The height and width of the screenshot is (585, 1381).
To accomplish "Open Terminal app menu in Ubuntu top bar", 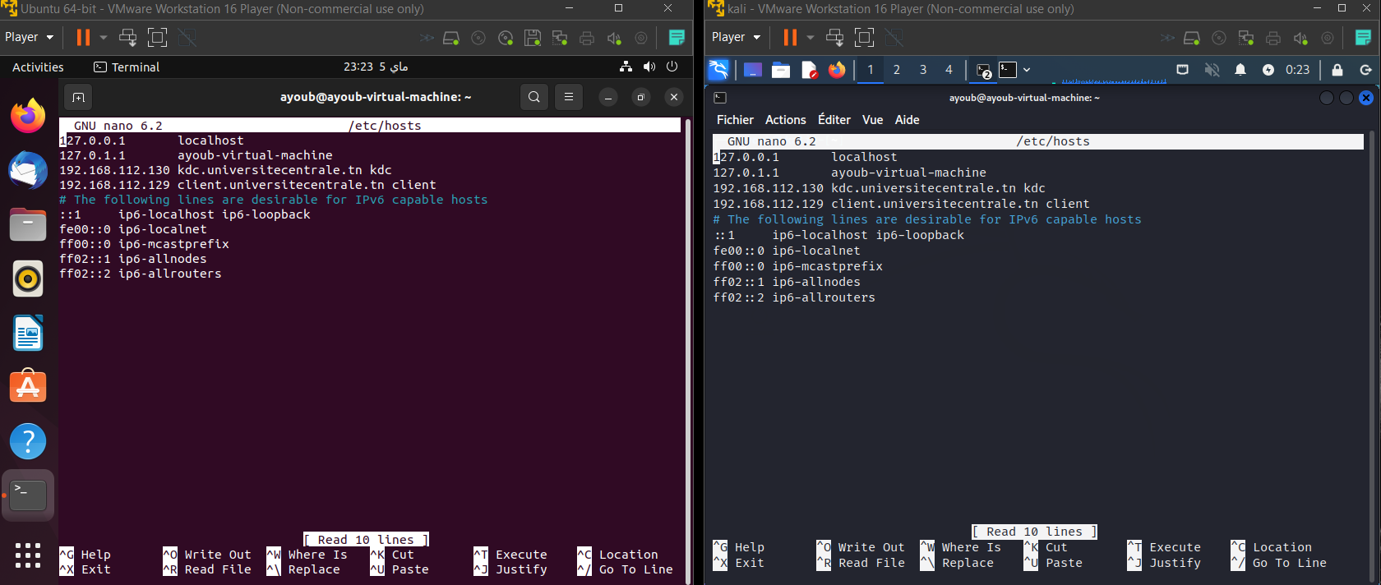I will (127, 67).
